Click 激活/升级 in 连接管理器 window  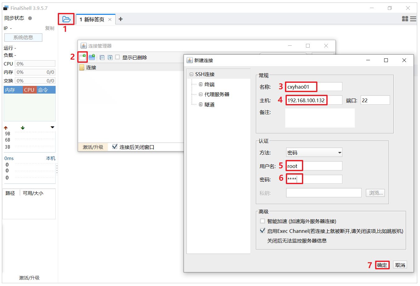pos(93,147)
